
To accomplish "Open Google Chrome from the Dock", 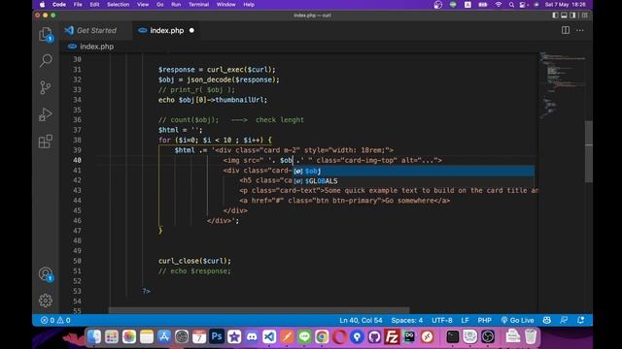I will [x=322, y=336].
